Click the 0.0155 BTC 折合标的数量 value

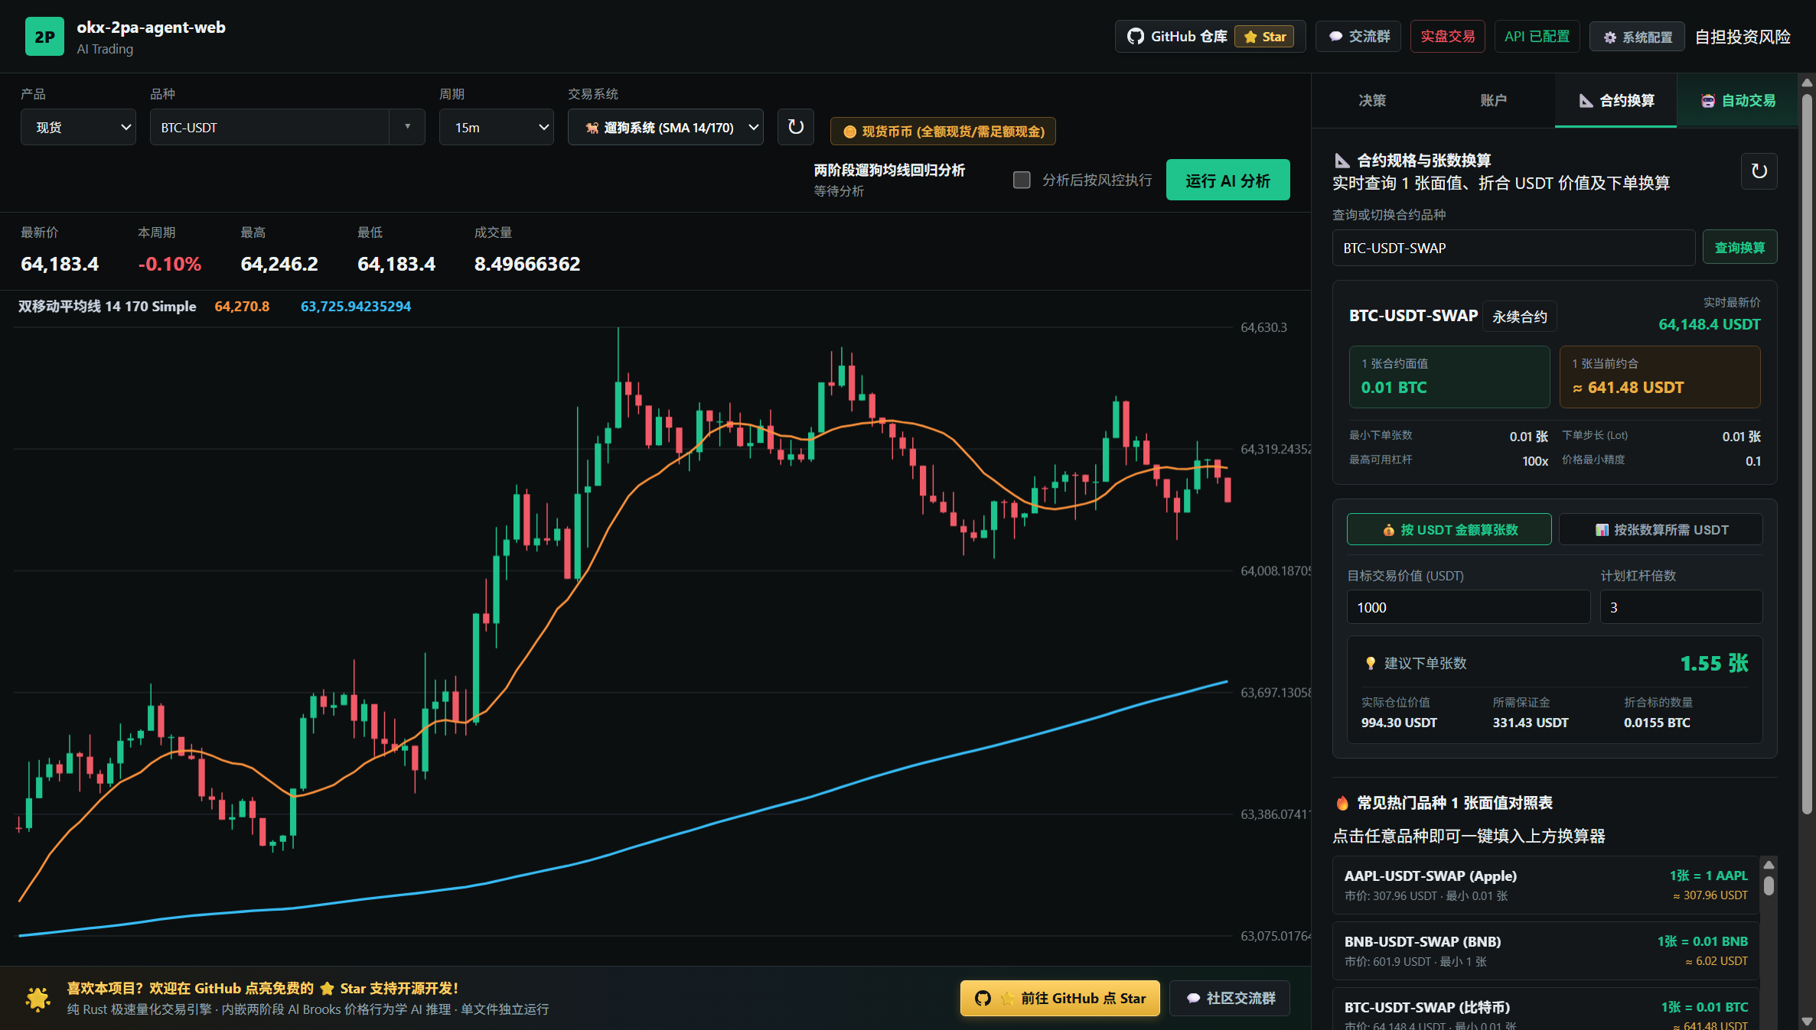[1657, 723]
